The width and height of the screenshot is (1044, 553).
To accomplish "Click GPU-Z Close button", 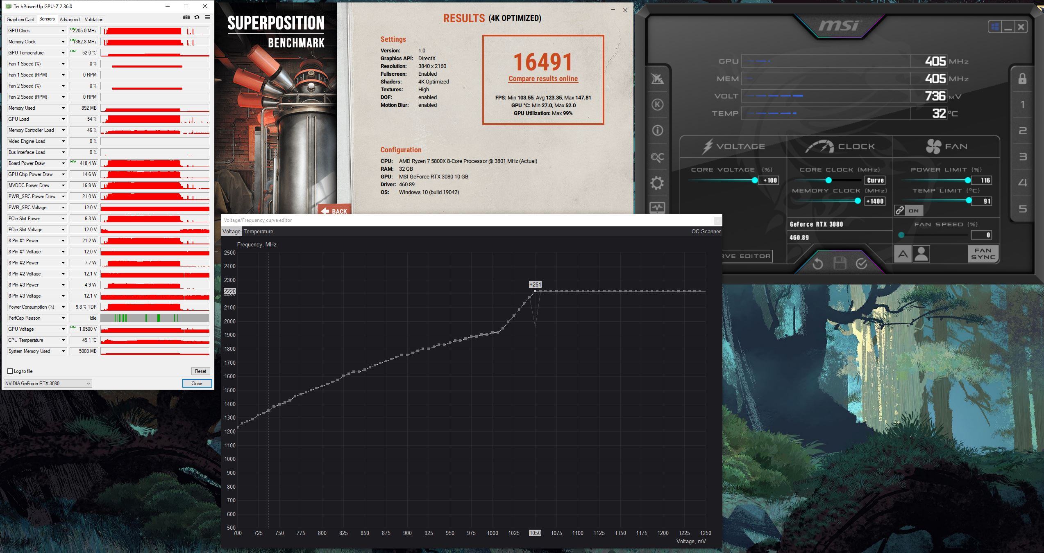I will [x=197, y=384].
